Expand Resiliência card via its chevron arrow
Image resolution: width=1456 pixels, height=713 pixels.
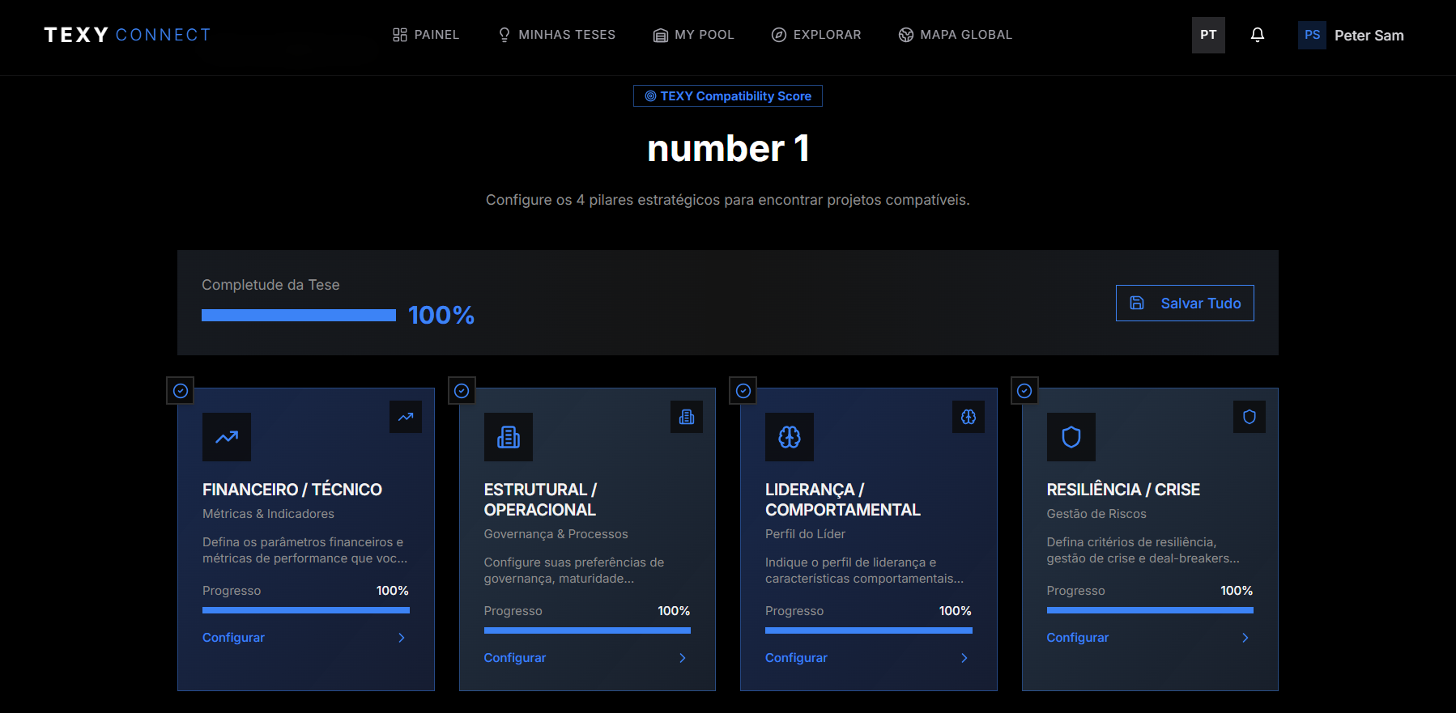coord(1245,638)
